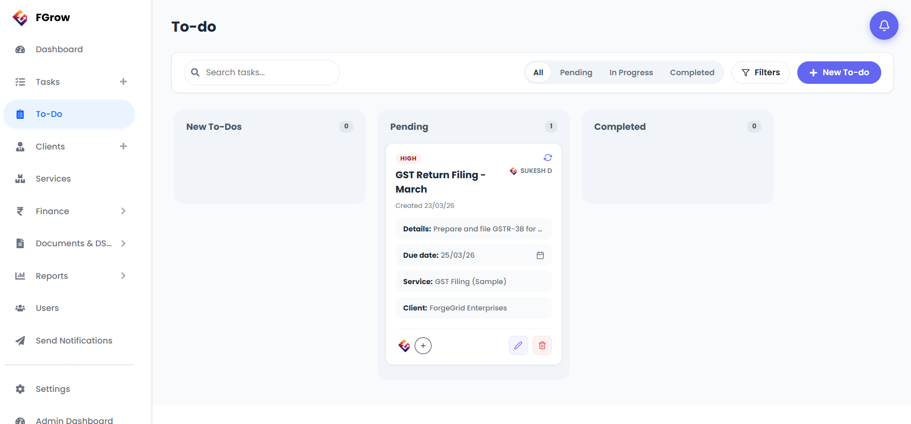
Task: Click the FGrow logo icon
Action: (x=20, y=18)
